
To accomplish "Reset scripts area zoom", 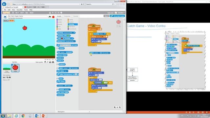I will (x=117, y=107).
